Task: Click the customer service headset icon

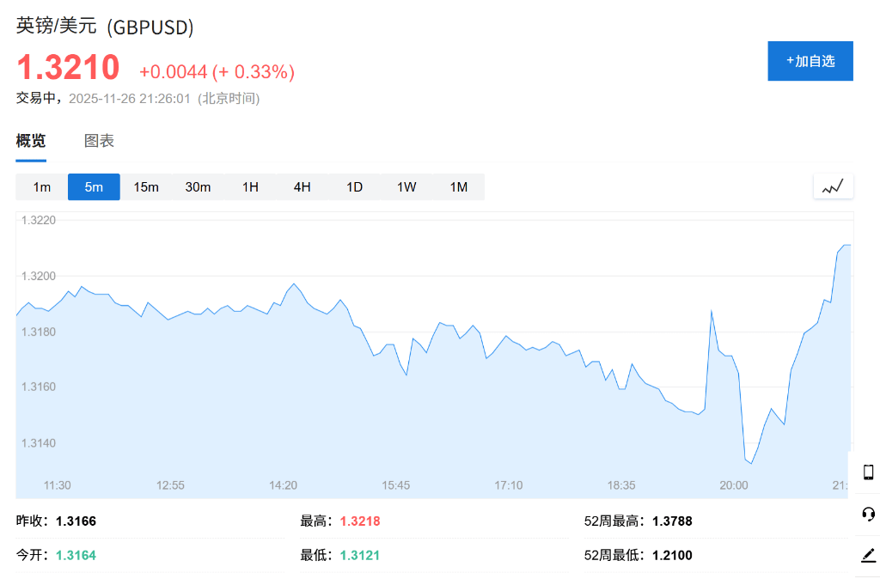Action: click(868, 514)
